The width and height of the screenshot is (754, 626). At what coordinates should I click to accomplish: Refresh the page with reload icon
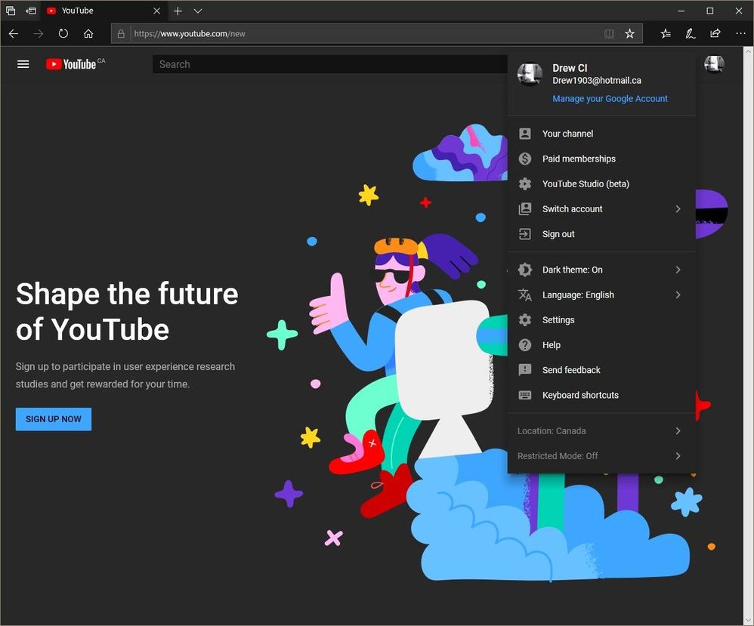coord(63,34)
